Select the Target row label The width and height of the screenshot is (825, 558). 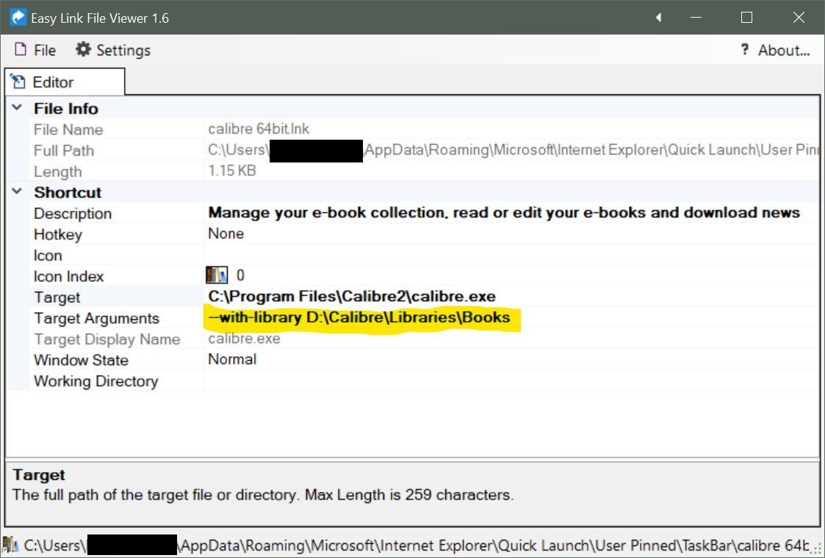point(57,298)
